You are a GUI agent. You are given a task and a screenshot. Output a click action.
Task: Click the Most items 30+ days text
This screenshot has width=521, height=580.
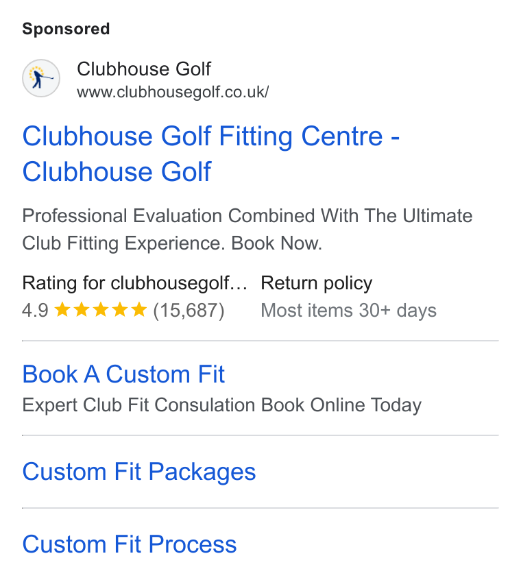349,311
